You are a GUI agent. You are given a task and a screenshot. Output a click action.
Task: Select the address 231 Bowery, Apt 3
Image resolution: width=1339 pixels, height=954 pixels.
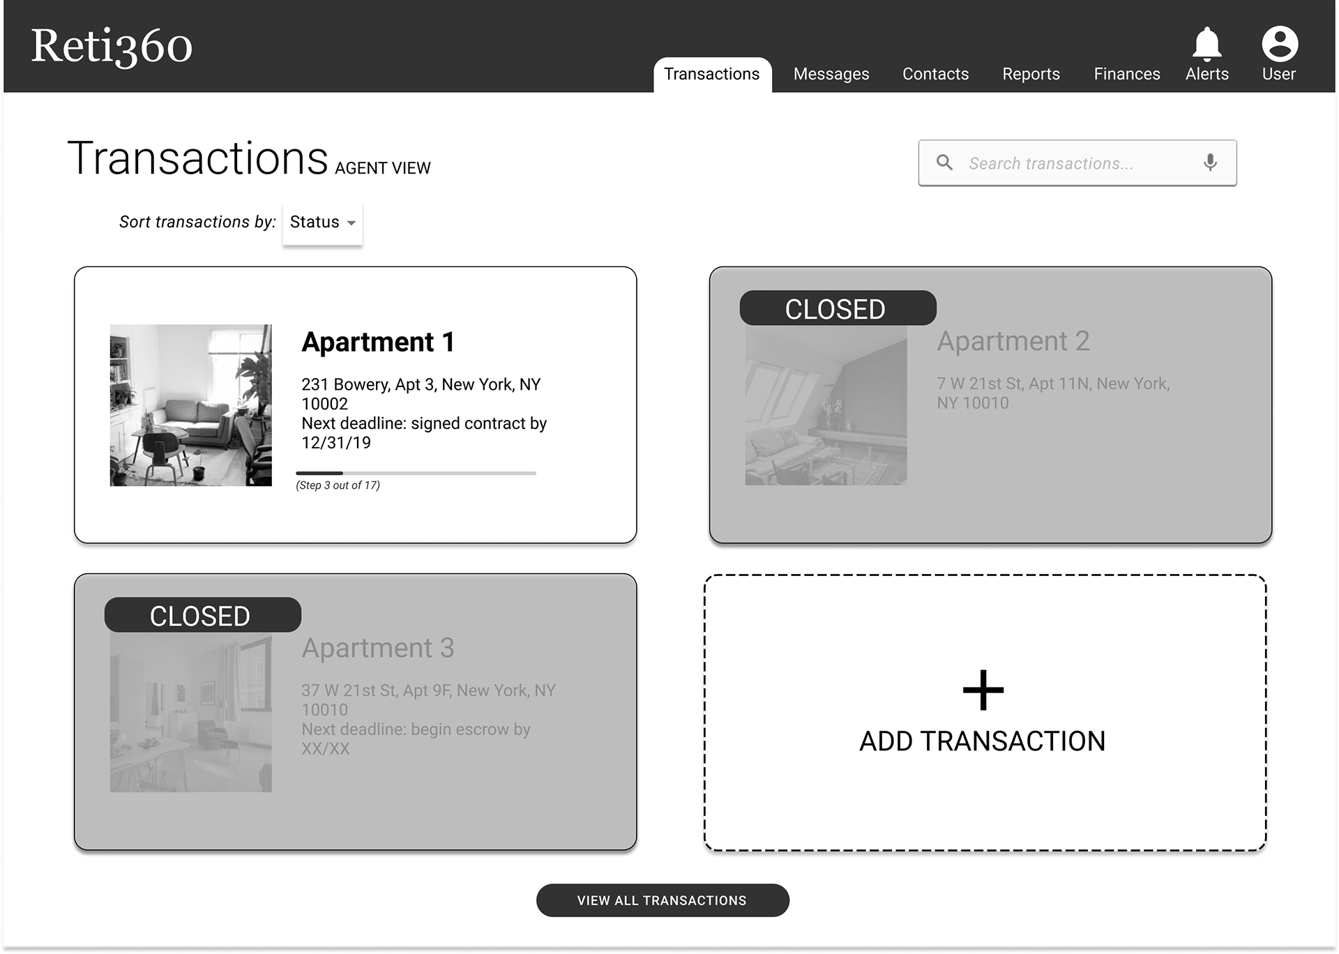point(421,394)
